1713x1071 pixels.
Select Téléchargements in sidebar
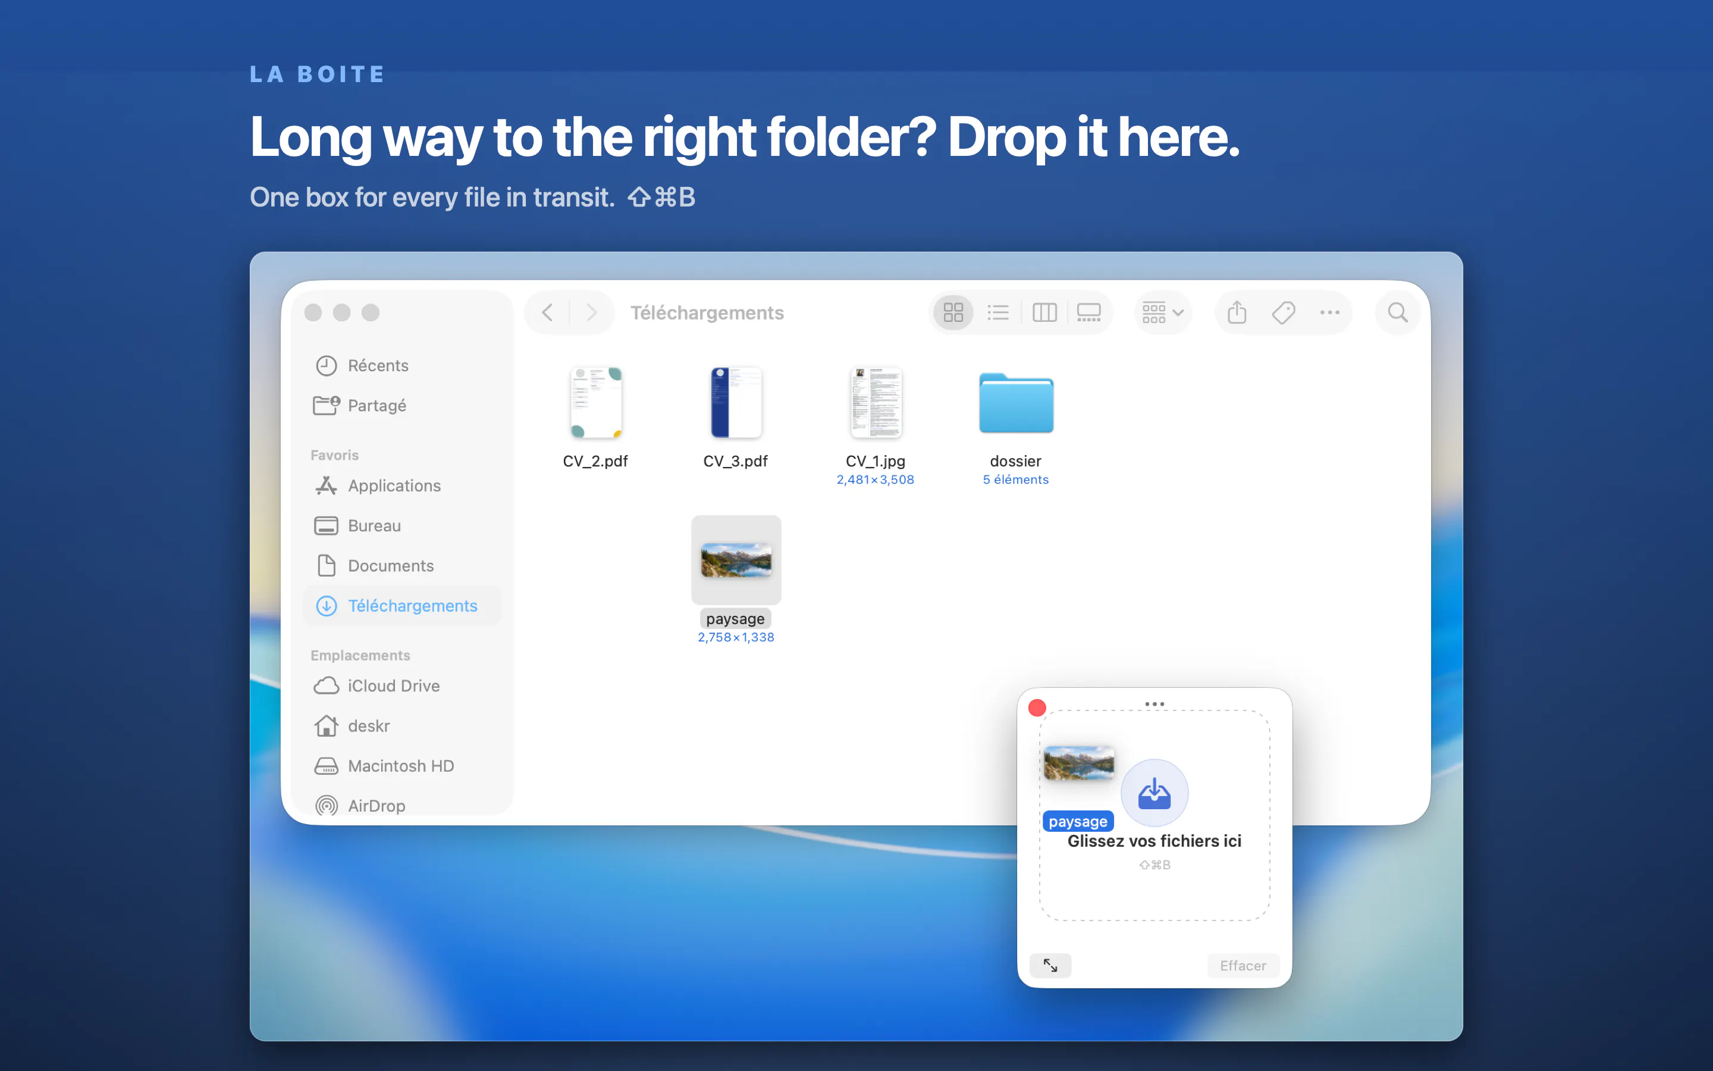401,606
